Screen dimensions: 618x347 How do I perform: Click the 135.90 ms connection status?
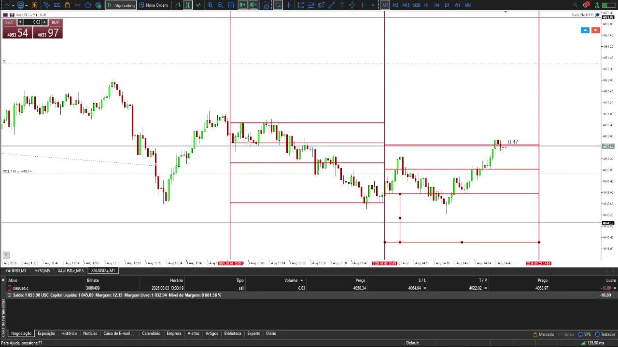coord(593,343)
